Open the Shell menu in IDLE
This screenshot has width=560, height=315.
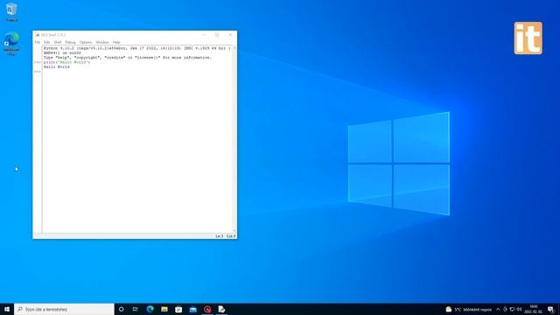coord(57,42)
